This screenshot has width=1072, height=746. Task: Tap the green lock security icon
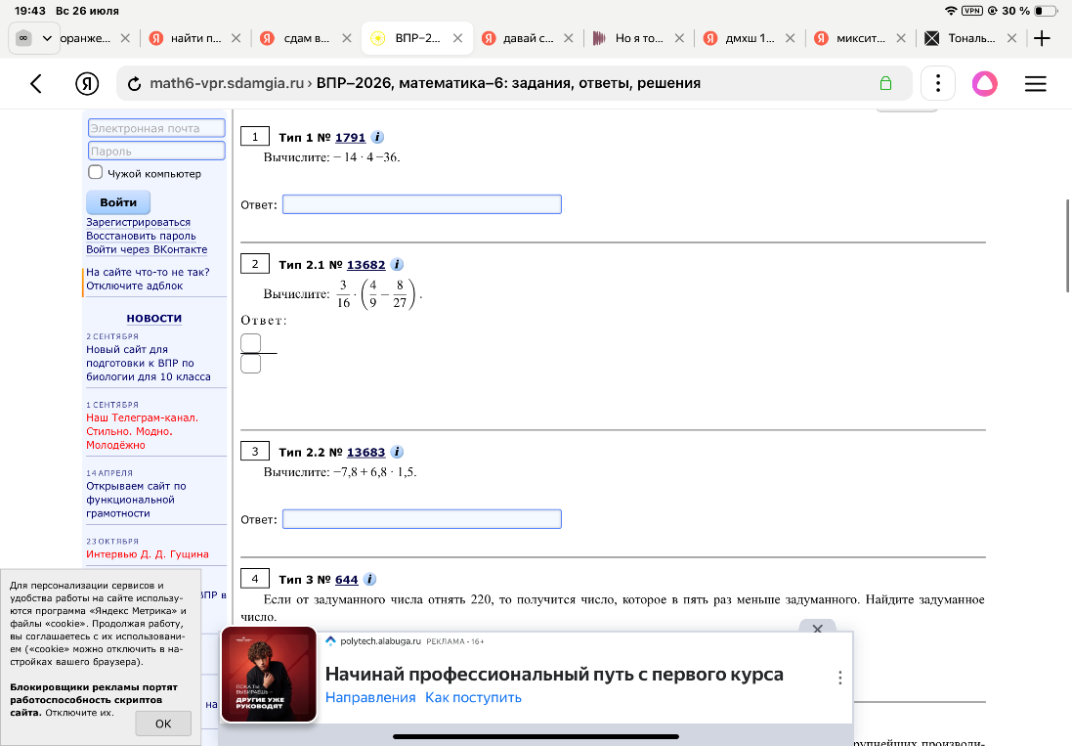tap(885, 83)
